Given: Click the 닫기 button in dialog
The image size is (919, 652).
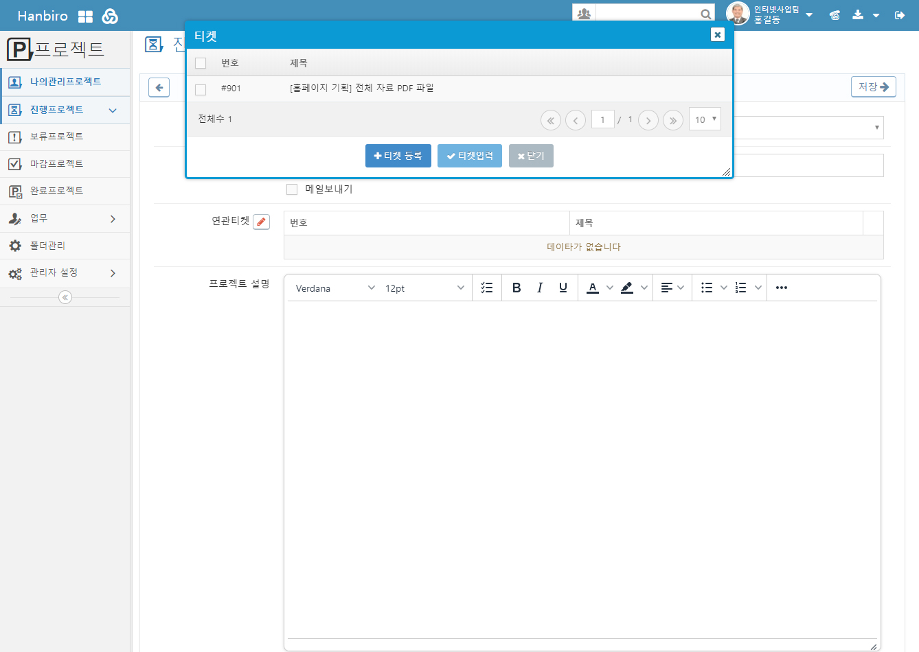Looking at the screenshot, I should click(531, 156).
